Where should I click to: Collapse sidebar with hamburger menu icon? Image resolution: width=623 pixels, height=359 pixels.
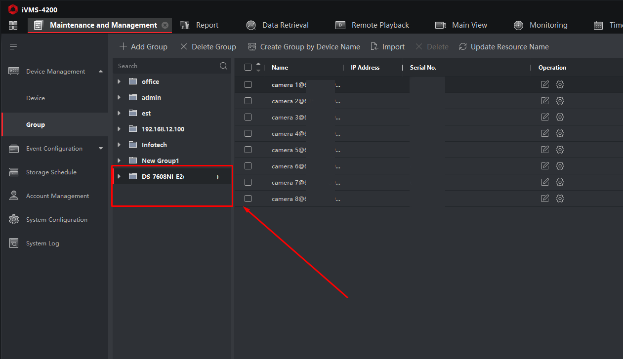(13, 47)
